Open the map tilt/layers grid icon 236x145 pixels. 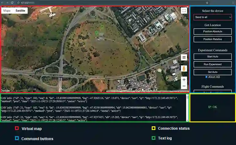[184, 58]
